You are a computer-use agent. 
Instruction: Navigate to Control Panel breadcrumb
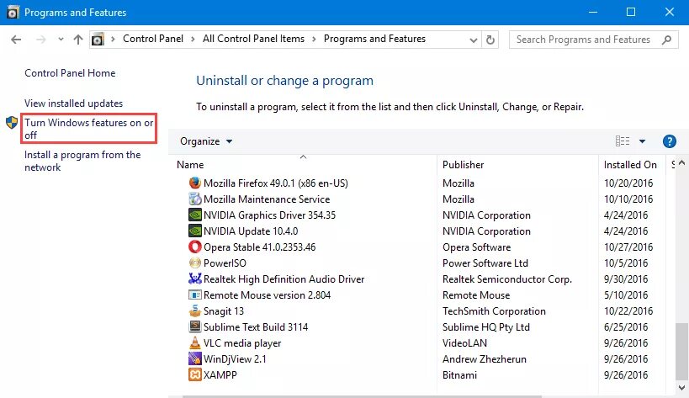(153, 39)
